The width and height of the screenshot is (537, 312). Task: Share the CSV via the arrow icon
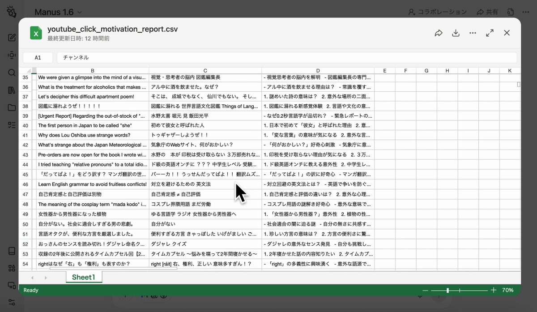tap(439, 33)
